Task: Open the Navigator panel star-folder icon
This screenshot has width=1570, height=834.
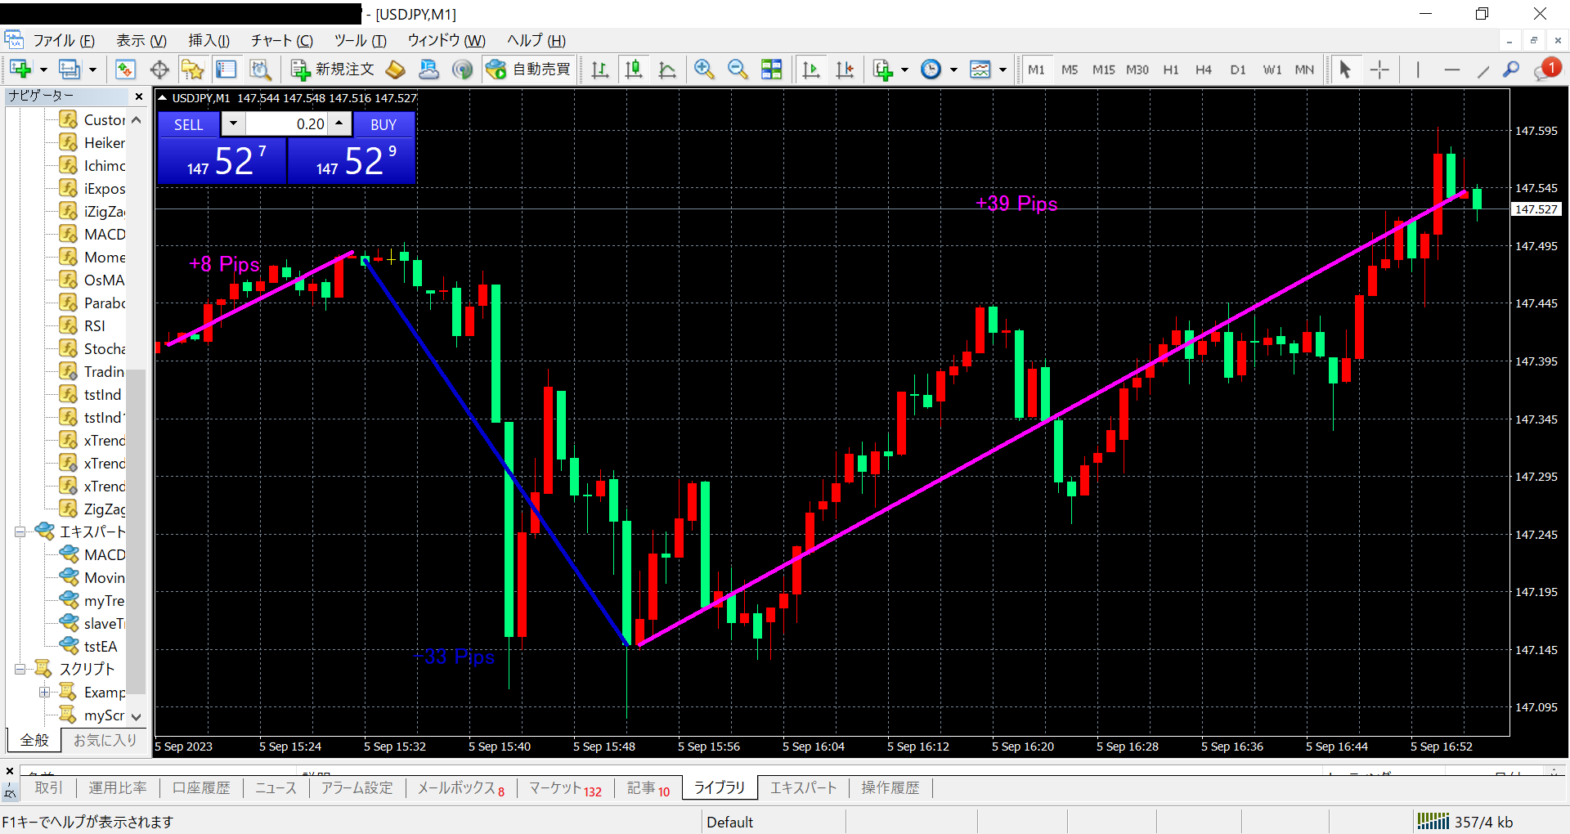Action: pos(193,69)
